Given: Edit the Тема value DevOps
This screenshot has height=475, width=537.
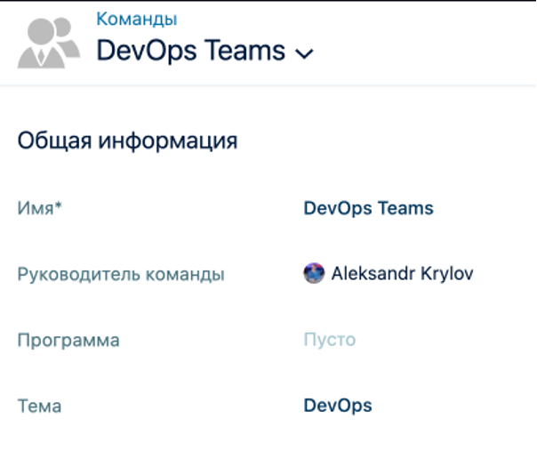Looking at the screenshot, I should [x=338, y=406].
